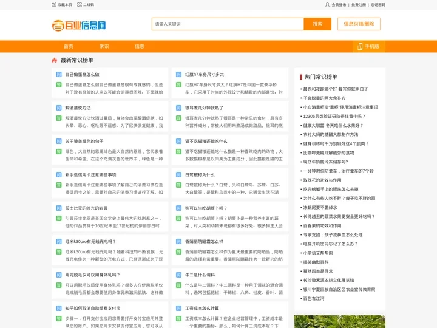The width and height of the screenshot is (437, 328).
Task: Click question icon beside 银耳煮几分钟就熟了
Action: 178,108
